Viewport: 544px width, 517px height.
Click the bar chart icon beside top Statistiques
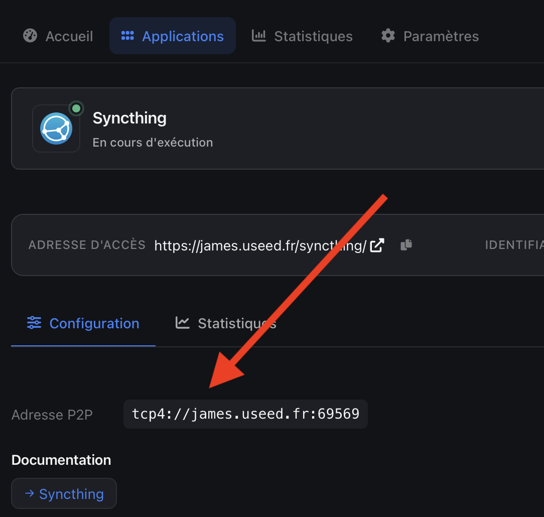[x=259, y=36]
